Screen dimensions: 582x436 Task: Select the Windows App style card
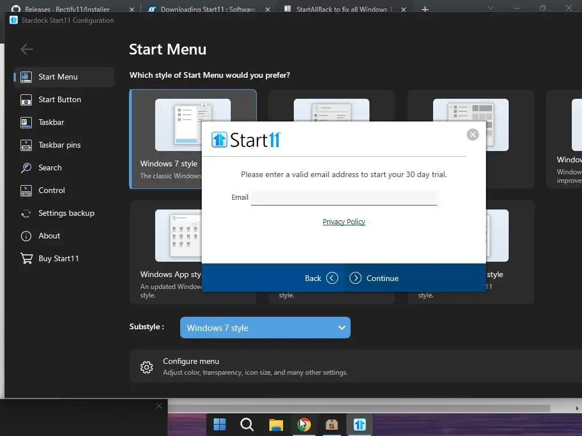[x=165, y=252]
